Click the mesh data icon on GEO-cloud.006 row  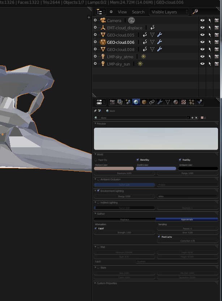(x=152, y=42)
